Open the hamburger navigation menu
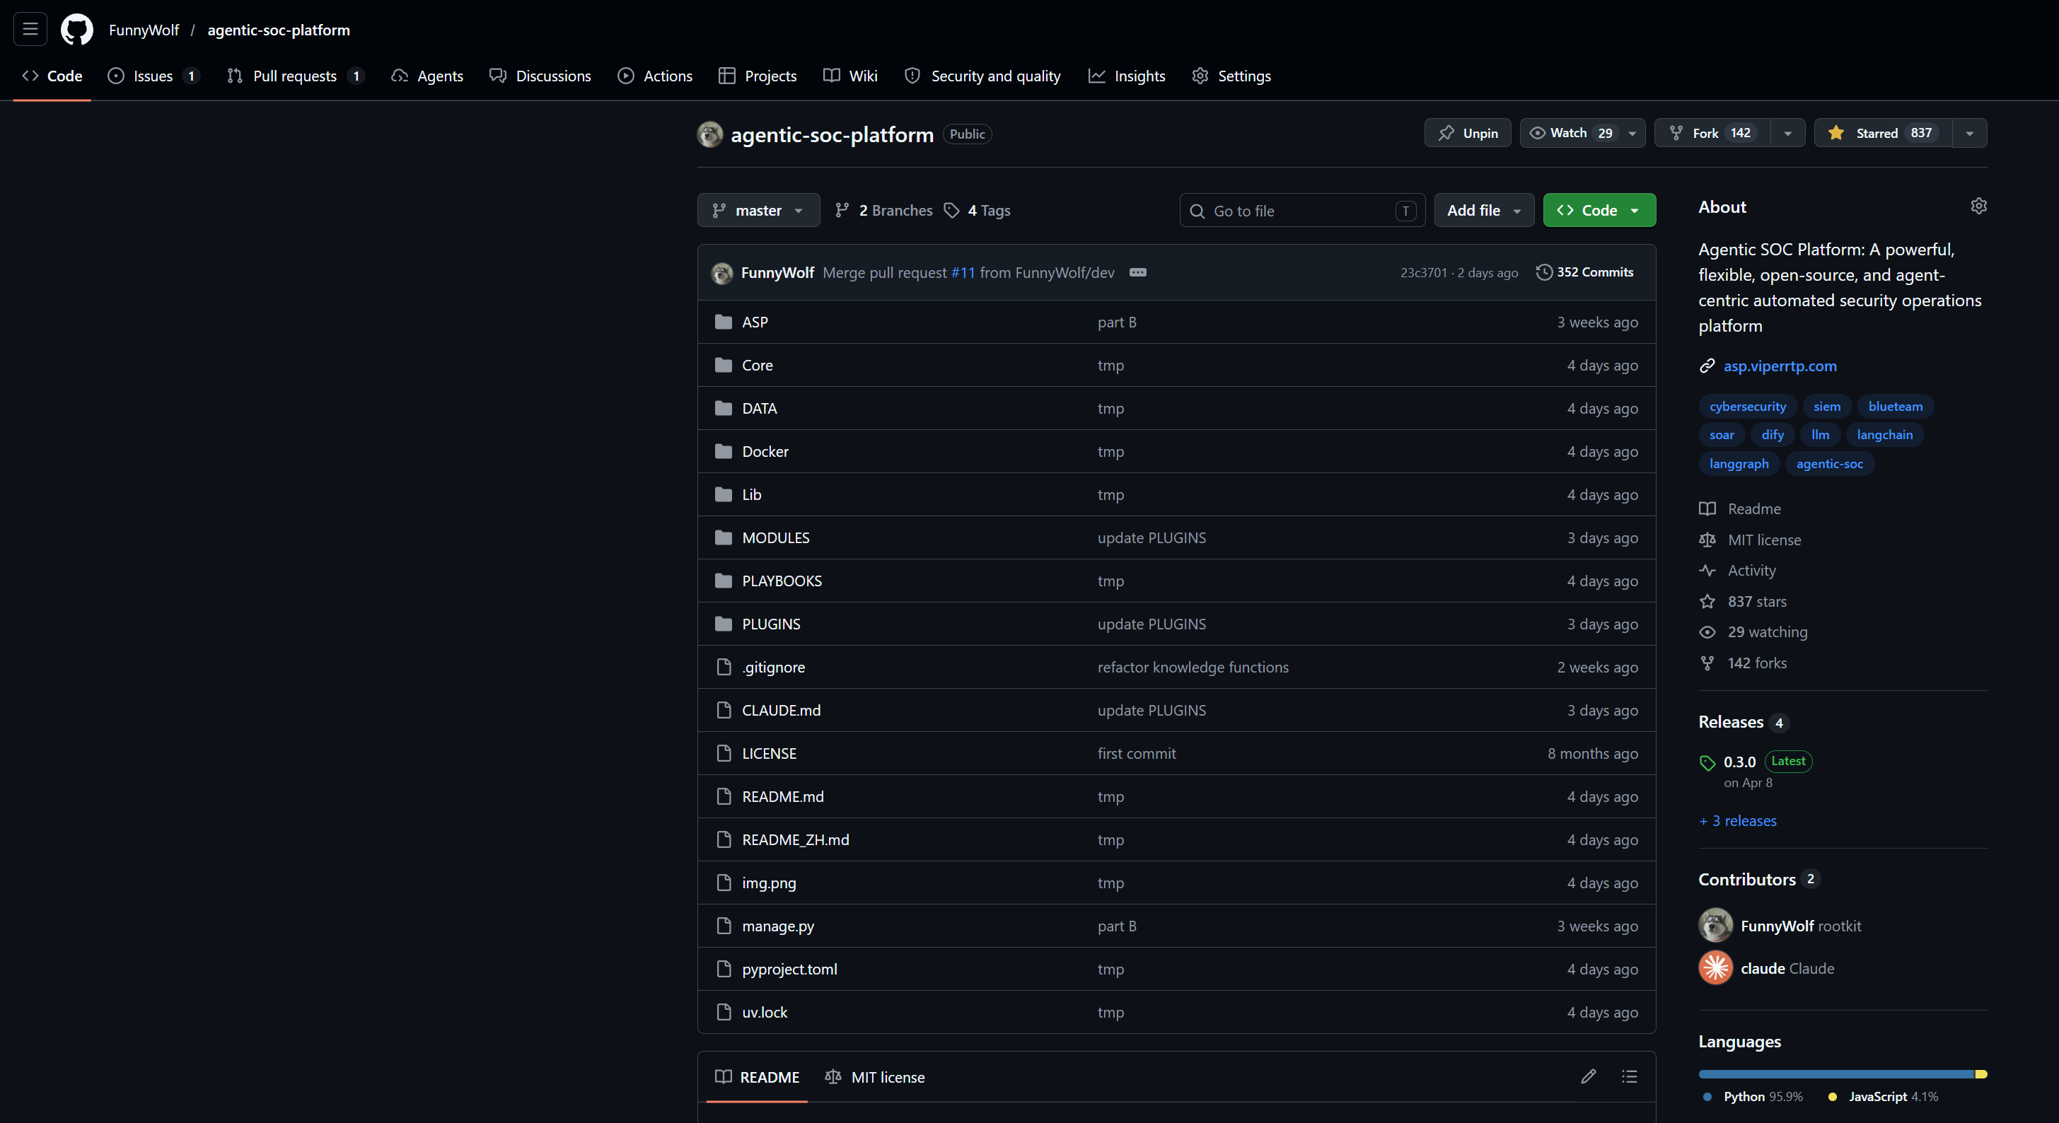Image resolution: width=2059 pixels, height=1123 pixels. [30, 30]
